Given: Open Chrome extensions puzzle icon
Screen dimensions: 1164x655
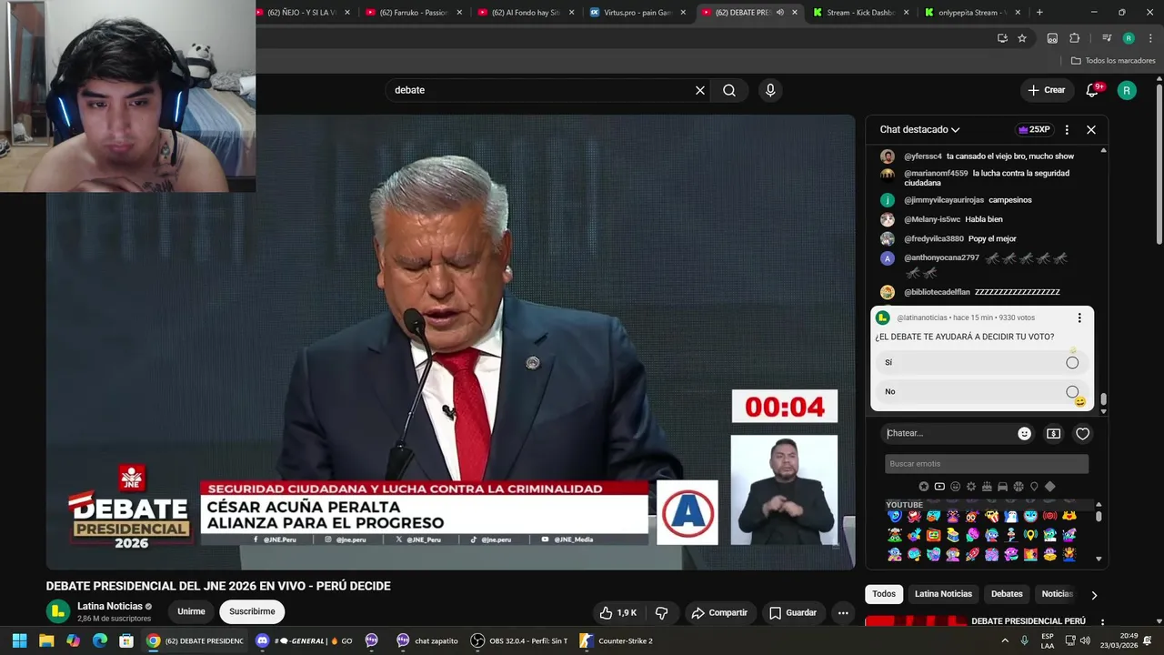Looking at the screenshot, I should pyautogui.click(x=1075, y=38).
